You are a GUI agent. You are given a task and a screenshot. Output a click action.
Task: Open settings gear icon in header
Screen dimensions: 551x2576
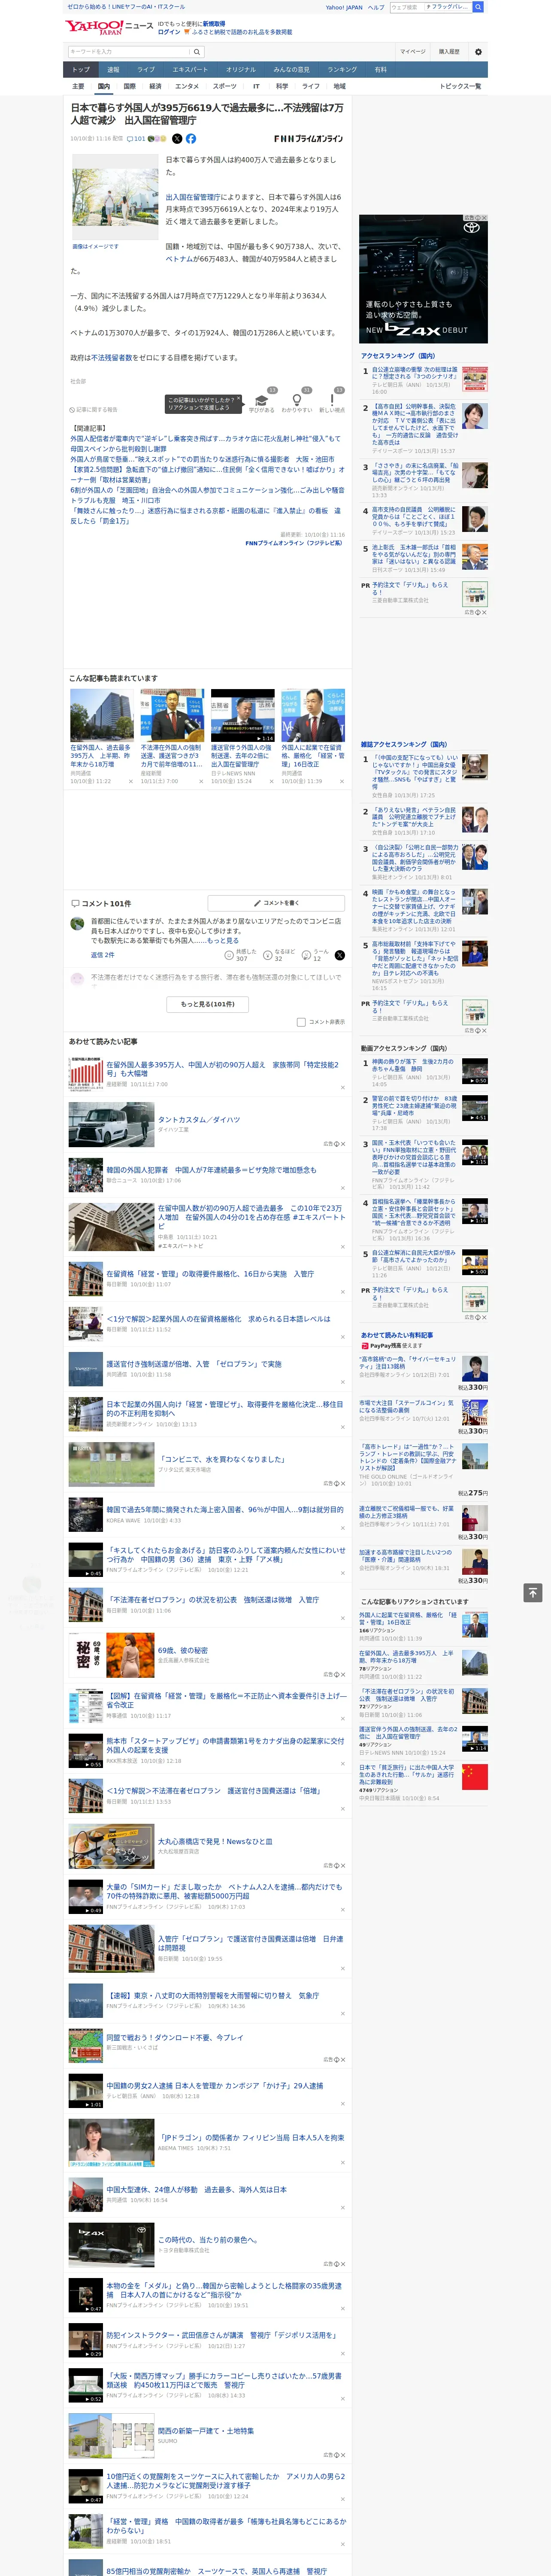coord(478,51)
